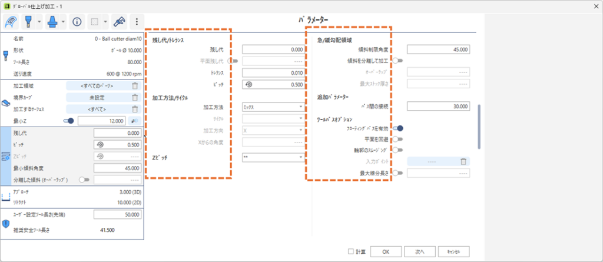Delete the 加工領域 selection with trash icon
Image resolution: width=603 pixels, height=262 pixels.
point(134,86)
